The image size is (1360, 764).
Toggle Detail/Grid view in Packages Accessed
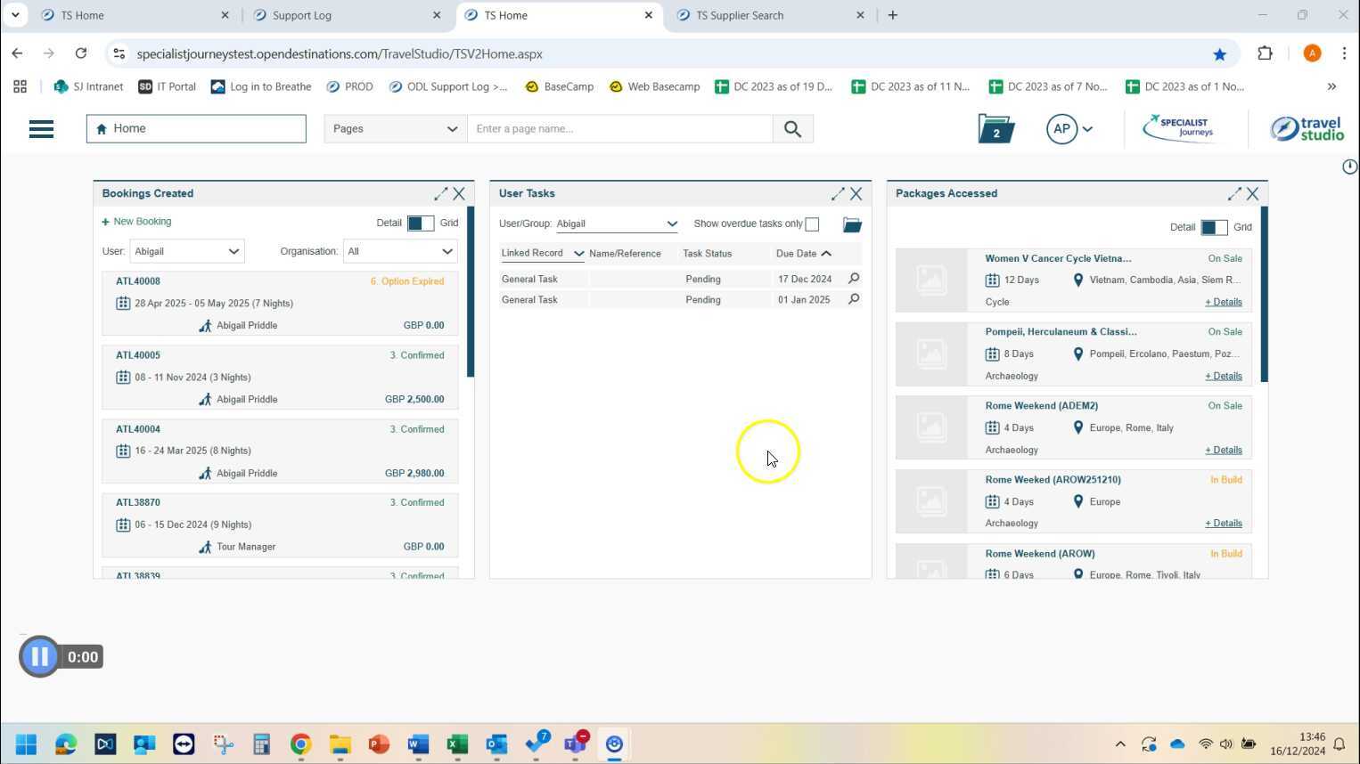tap(1213, 227)
